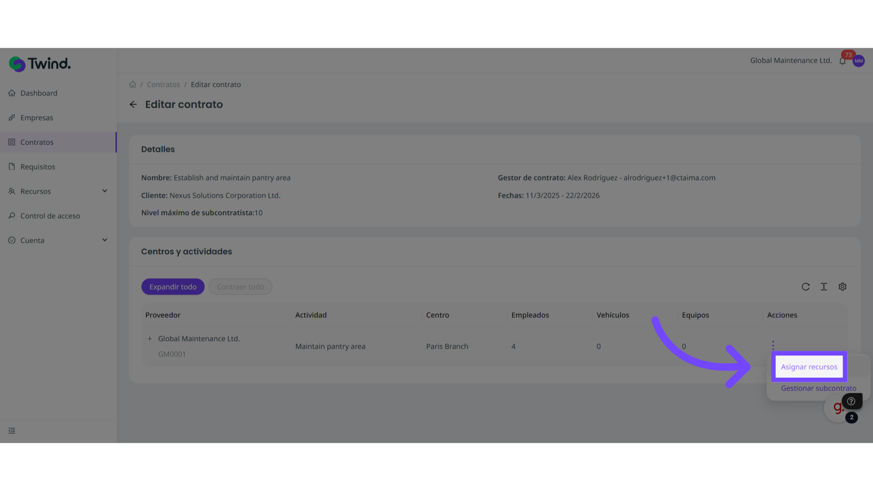The image size is (873, 491).
Task: Expand the Global Maintenance Ltd. row
Action: coord(150,339)
